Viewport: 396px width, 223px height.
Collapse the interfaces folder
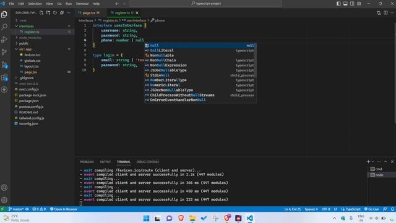click(x=43, y=26)
